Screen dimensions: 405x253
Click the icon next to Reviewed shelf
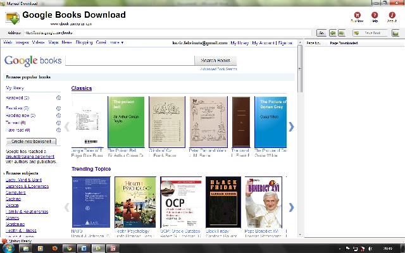click(x=59, y=98)
